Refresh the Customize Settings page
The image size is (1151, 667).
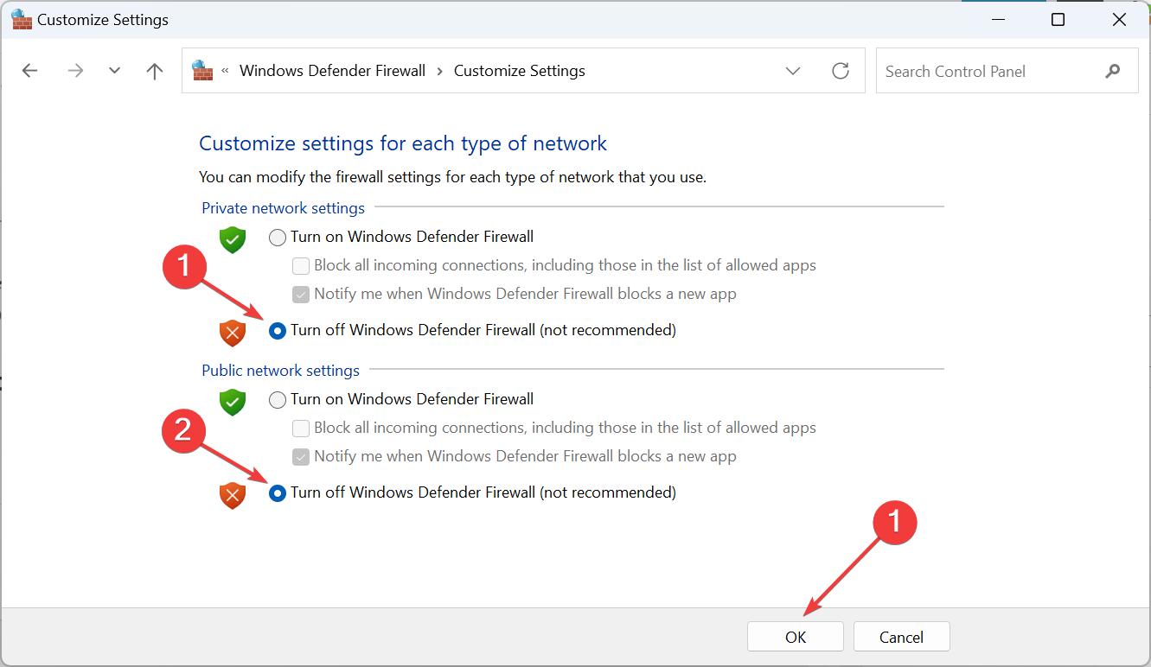click(841, 71)
